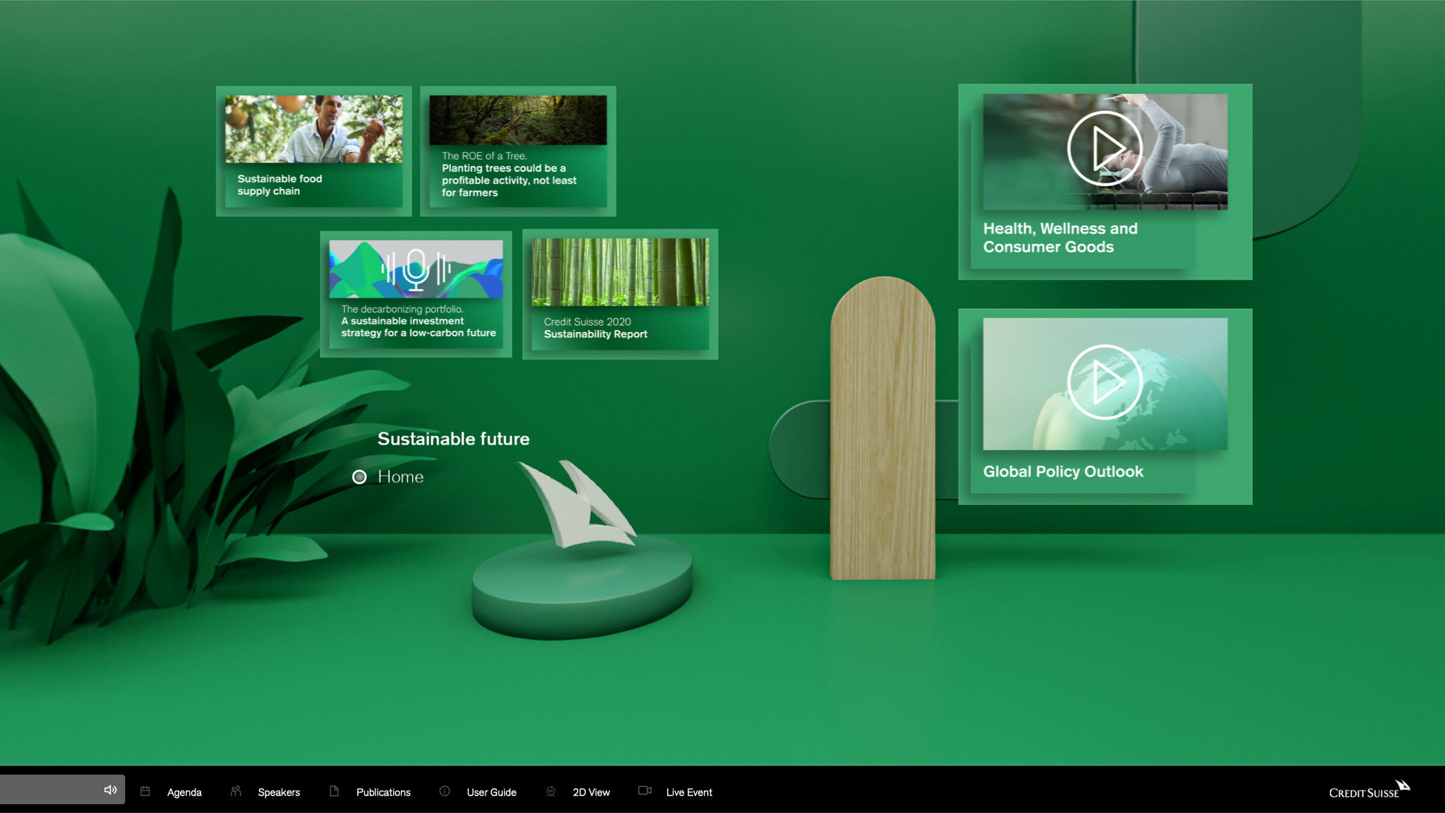
Task: Click the User Guide info icon
Action: (x=444, y=791)
